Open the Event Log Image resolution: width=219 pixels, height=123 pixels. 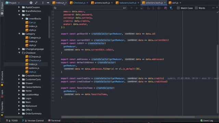click(207, 121)
